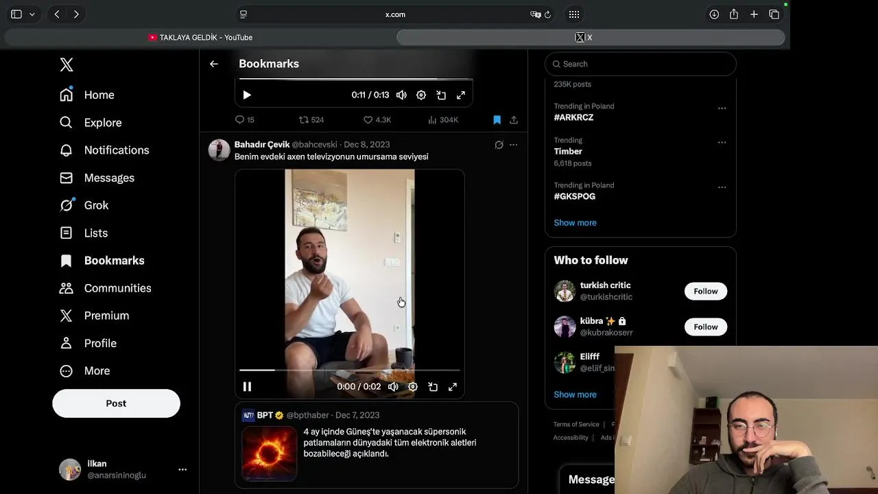
Task: Follow turkish critic
Action: [x=705, y=291]
